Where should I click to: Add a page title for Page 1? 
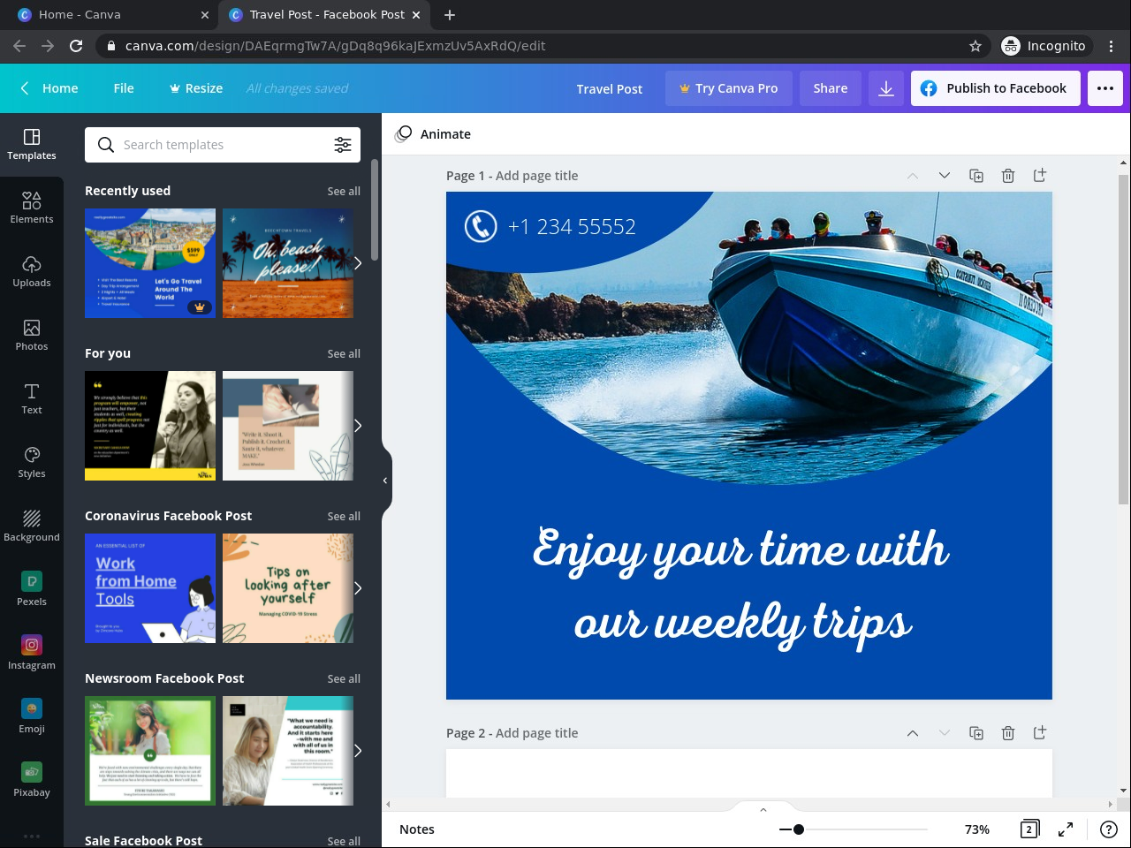point(537,176)
